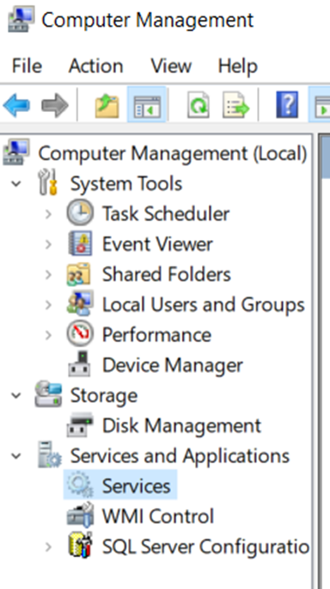Viewport: 330px width, 589px height.
Task: Expand SQL Server Configuration Manager node
Action: (48, 547)
